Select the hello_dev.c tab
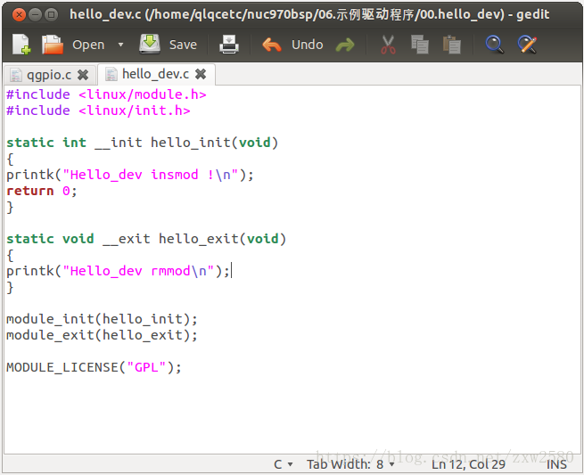The width and height of the screenshot is (584, 475). pos(156,74)
